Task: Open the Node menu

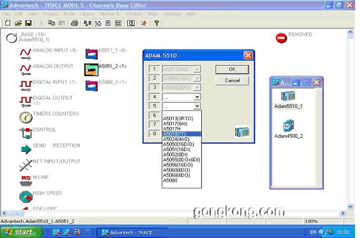Action: coord(69,14)
